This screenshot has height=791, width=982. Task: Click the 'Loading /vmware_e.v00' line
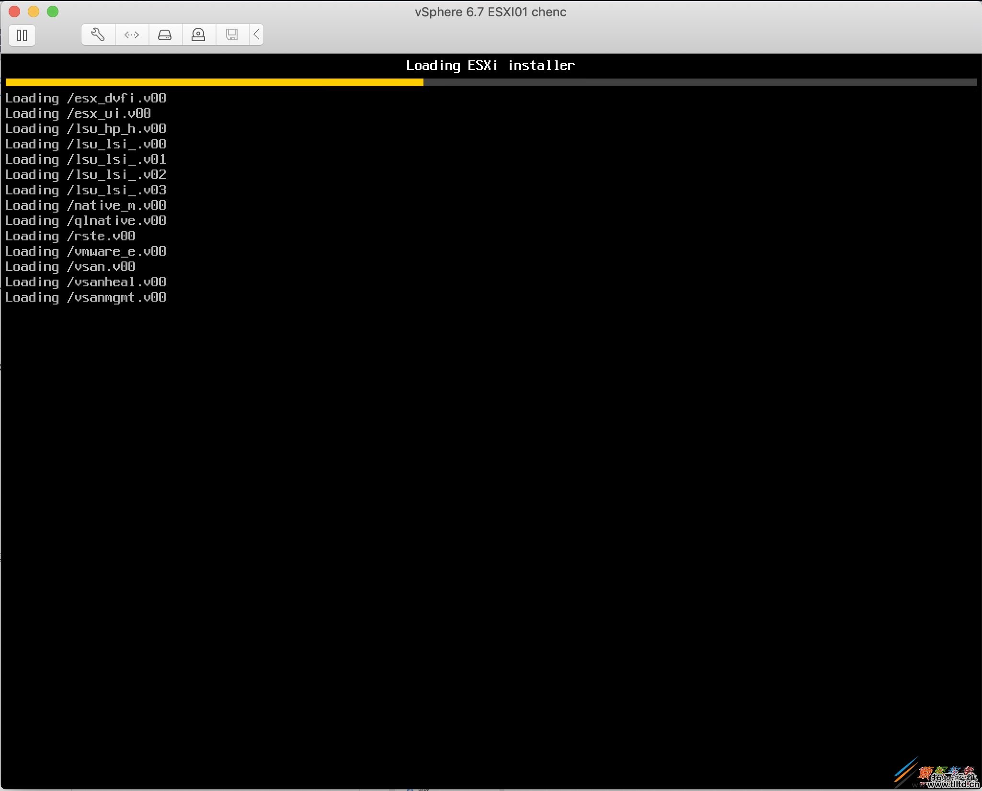point(85,251)
